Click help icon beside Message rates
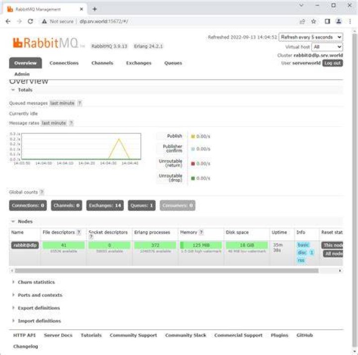The width and height of the screenshot is (358, 355). click(71, 123)
